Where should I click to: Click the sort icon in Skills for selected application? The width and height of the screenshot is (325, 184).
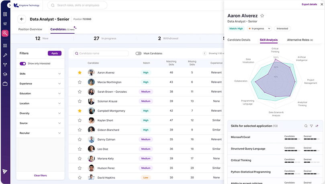pyautogui.click(x=317, y=126)
